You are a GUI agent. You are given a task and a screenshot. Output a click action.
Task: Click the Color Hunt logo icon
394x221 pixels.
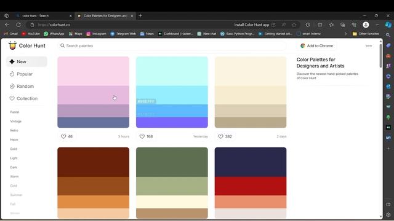pos(12,45)
